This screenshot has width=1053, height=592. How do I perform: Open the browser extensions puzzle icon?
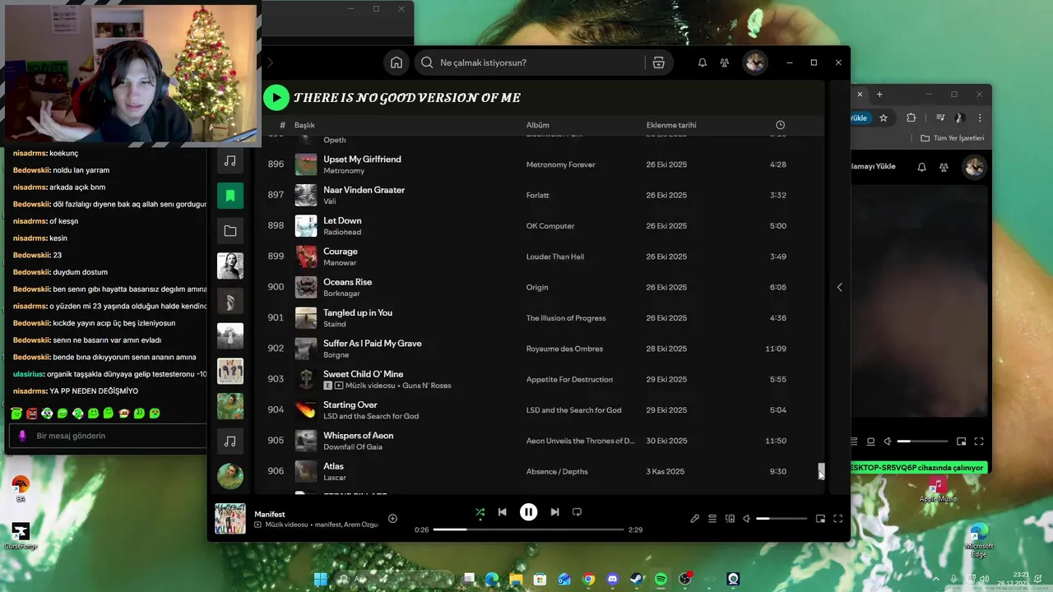pyautogui.click(x=911, y=118)
